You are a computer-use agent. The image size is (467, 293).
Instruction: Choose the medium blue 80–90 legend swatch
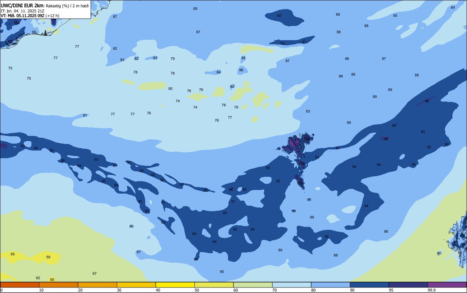[331, 285]
